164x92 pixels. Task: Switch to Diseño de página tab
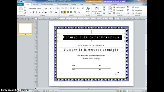pos(47,4)
